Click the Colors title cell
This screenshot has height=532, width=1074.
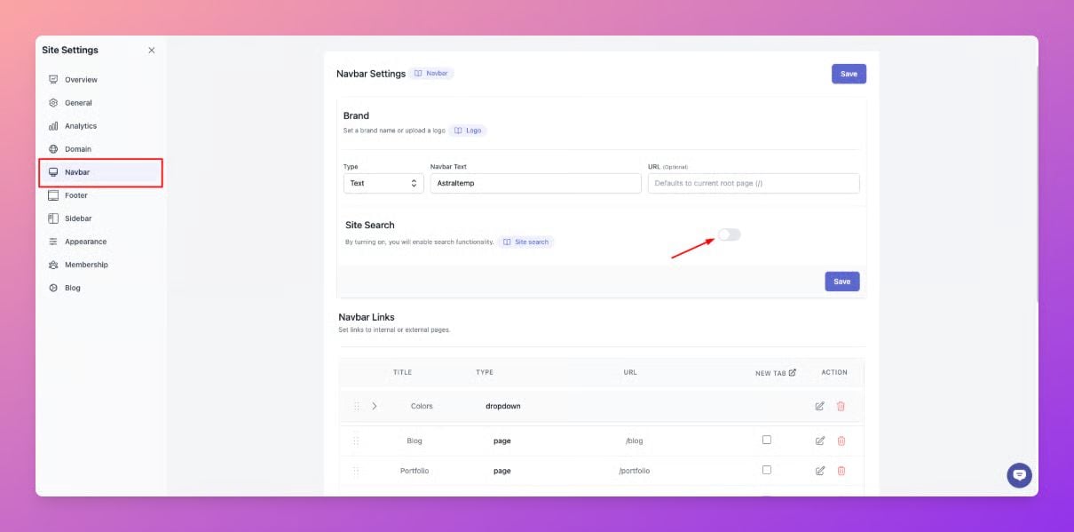click(422, 406)
